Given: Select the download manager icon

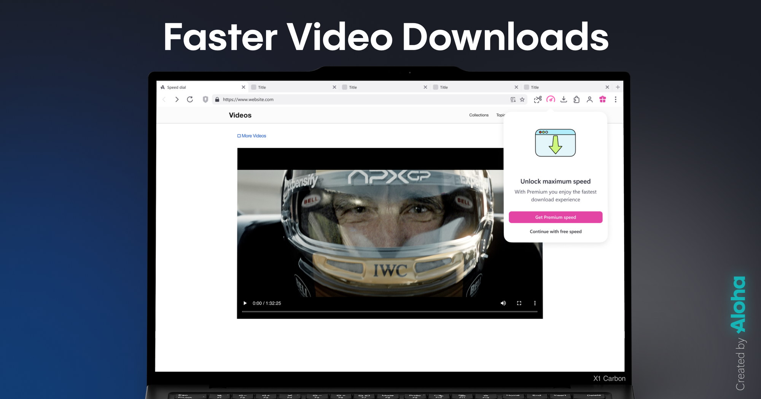Looking at the screenshot, I should click(x=564, y=99).
